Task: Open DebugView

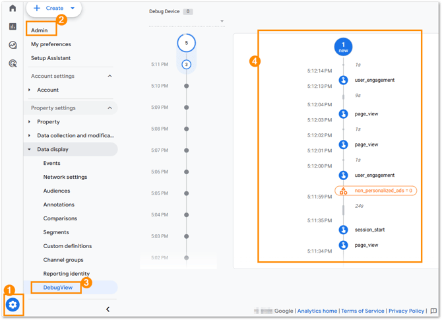Action: click(58, 288)
